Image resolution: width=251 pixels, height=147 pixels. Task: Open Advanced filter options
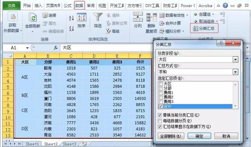pyautogui.click(x=113, y=31)
